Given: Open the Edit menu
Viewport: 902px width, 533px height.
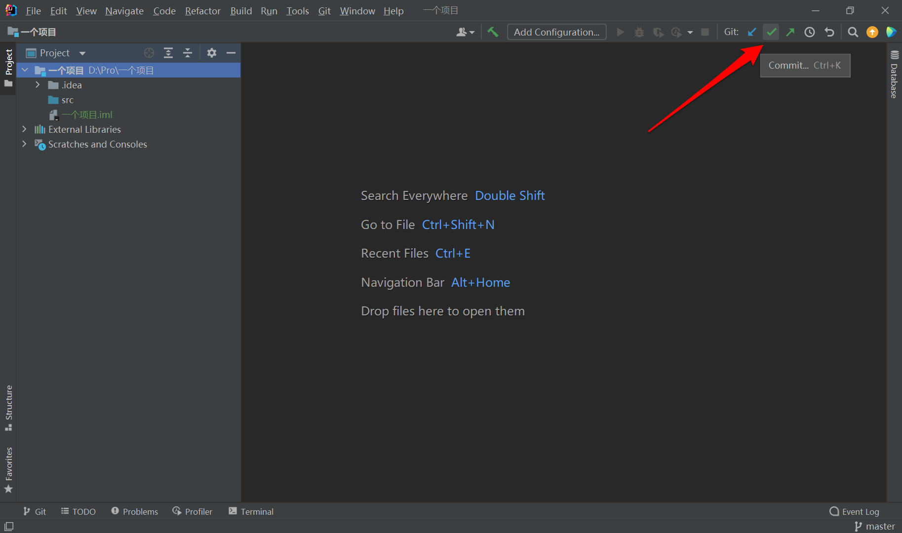Looking at the screenshot, I should (x=58, y=11).
